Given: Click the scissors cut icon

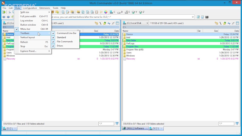Looking at the screenshot, I should [9, 12].
